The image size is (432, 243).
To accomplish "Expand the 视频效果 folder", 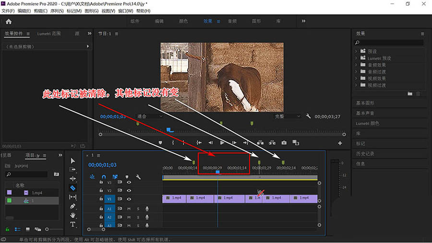I will coord(356,79).
